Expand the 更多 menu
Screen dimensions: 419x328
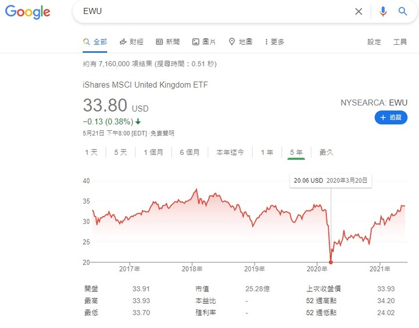(275, 42)
